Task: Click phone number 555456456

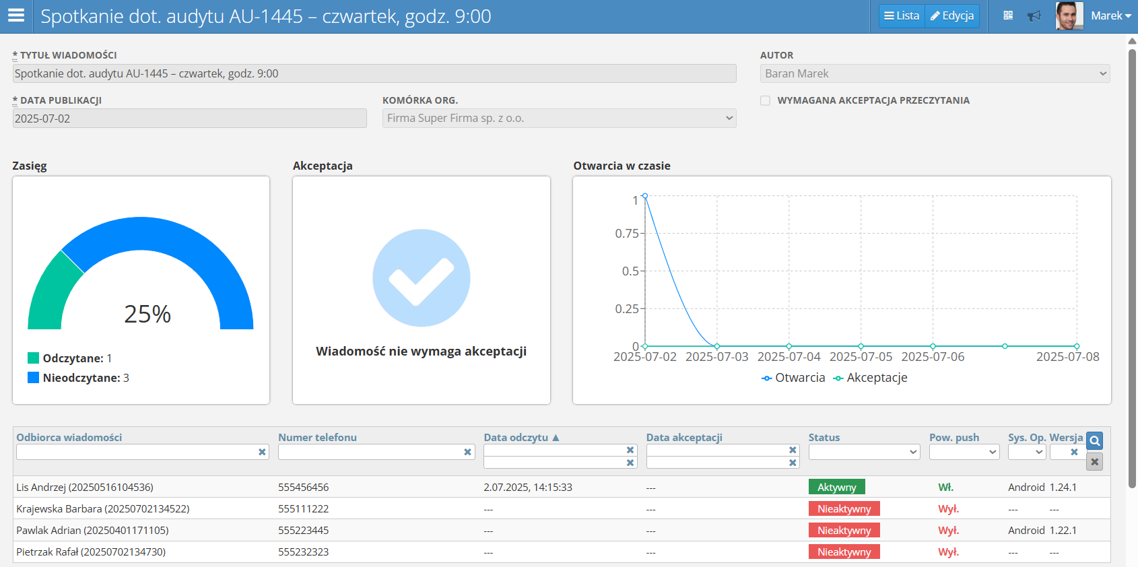Action: click(x=304, y=487)
